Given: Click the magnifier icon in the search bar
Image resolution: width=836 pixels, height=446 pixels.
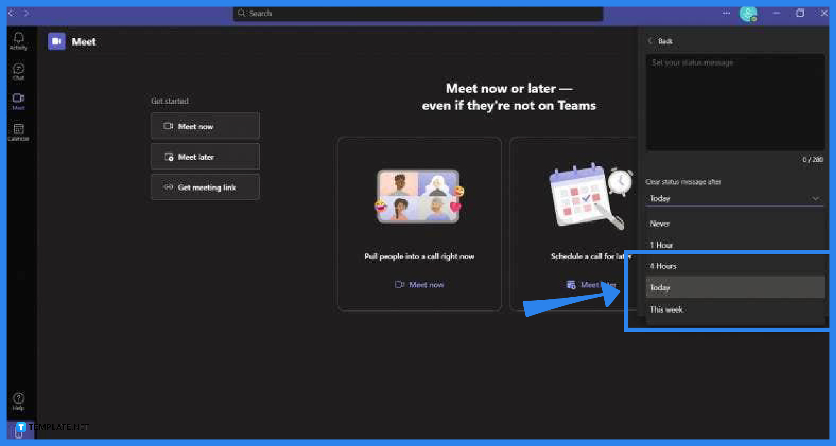Looking at the screenshot, I should 242,13.
